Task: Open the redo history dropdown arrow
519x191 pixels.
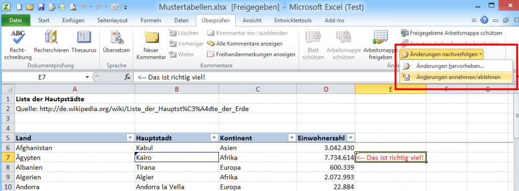Action: (x=106, y=7)
